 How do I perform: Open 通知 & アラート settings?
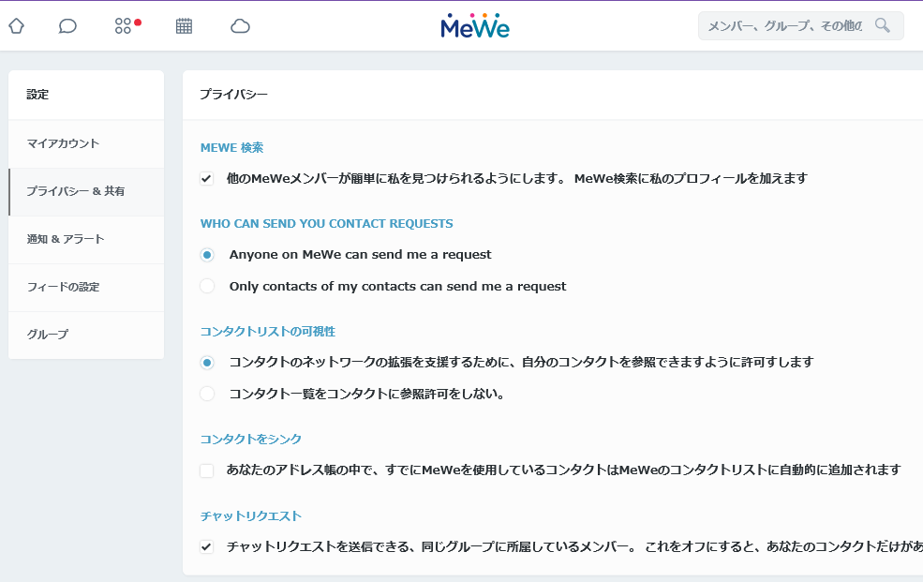86,240
